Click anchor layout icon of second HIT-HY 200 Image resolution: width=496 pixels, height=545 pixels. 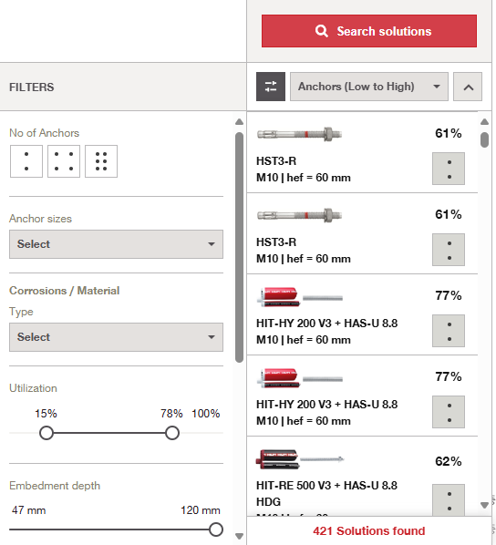(x=449, y=412)
